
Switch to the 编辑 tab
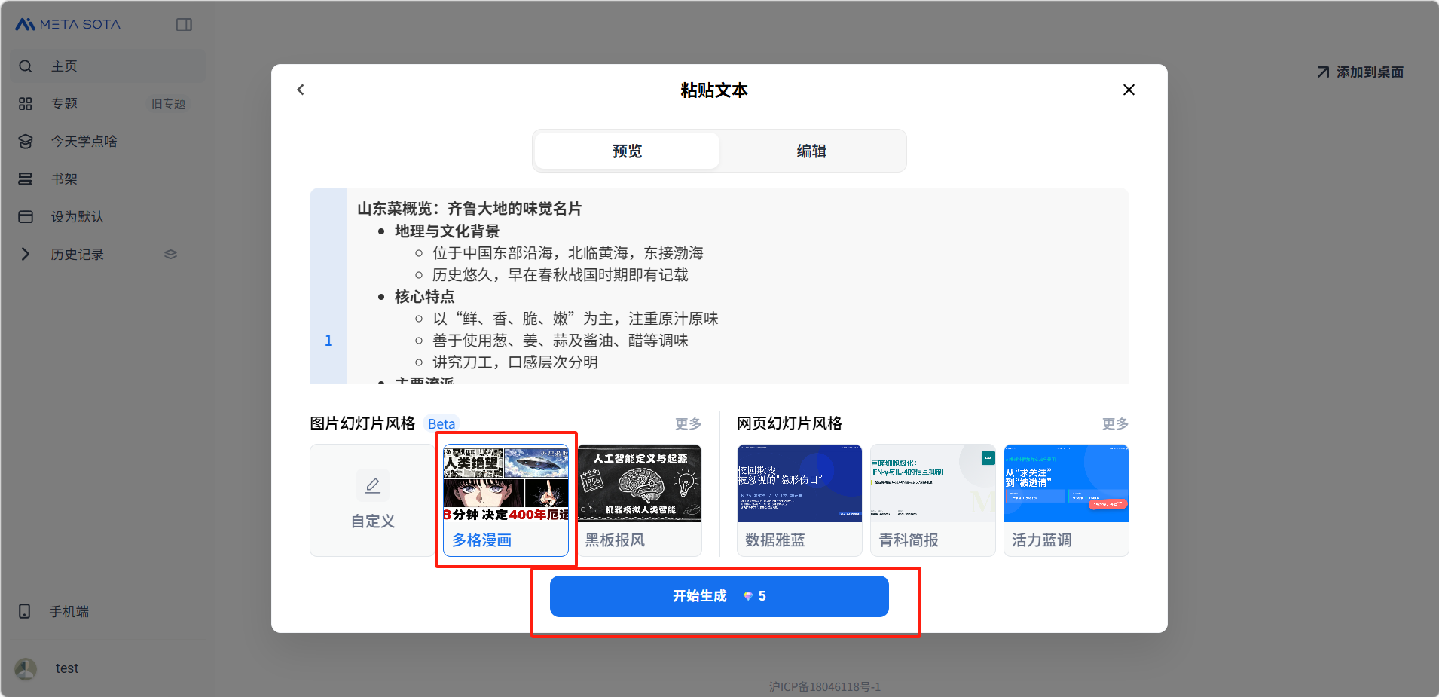pos(811,151)
